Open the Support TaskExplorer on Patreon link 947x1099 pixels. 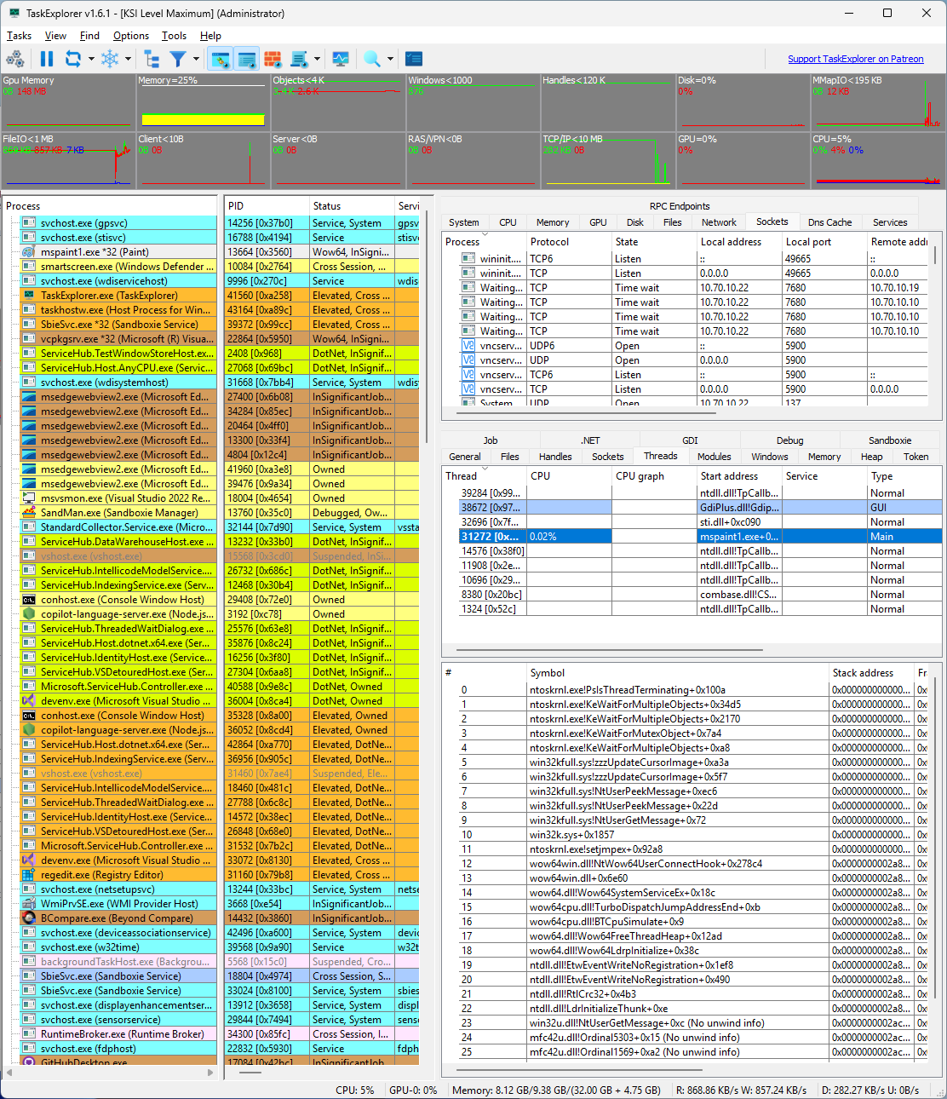856,59
